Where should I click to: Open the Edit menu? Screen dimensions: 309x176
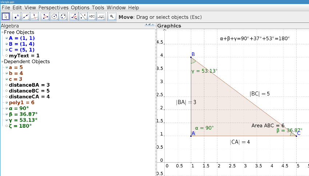click(17, 8)
